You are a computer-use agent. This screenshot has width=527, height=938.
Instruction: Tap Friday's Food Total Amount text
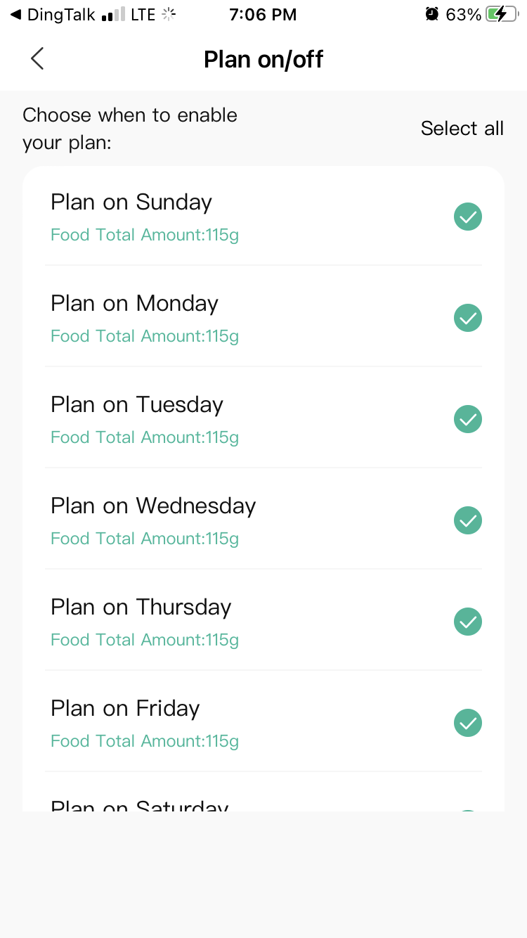click(x=145, y=741)
